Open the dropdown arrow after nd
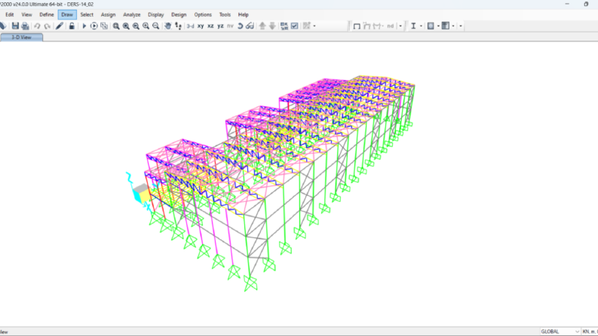Viewport: 598px width, 336px height. 400,26
